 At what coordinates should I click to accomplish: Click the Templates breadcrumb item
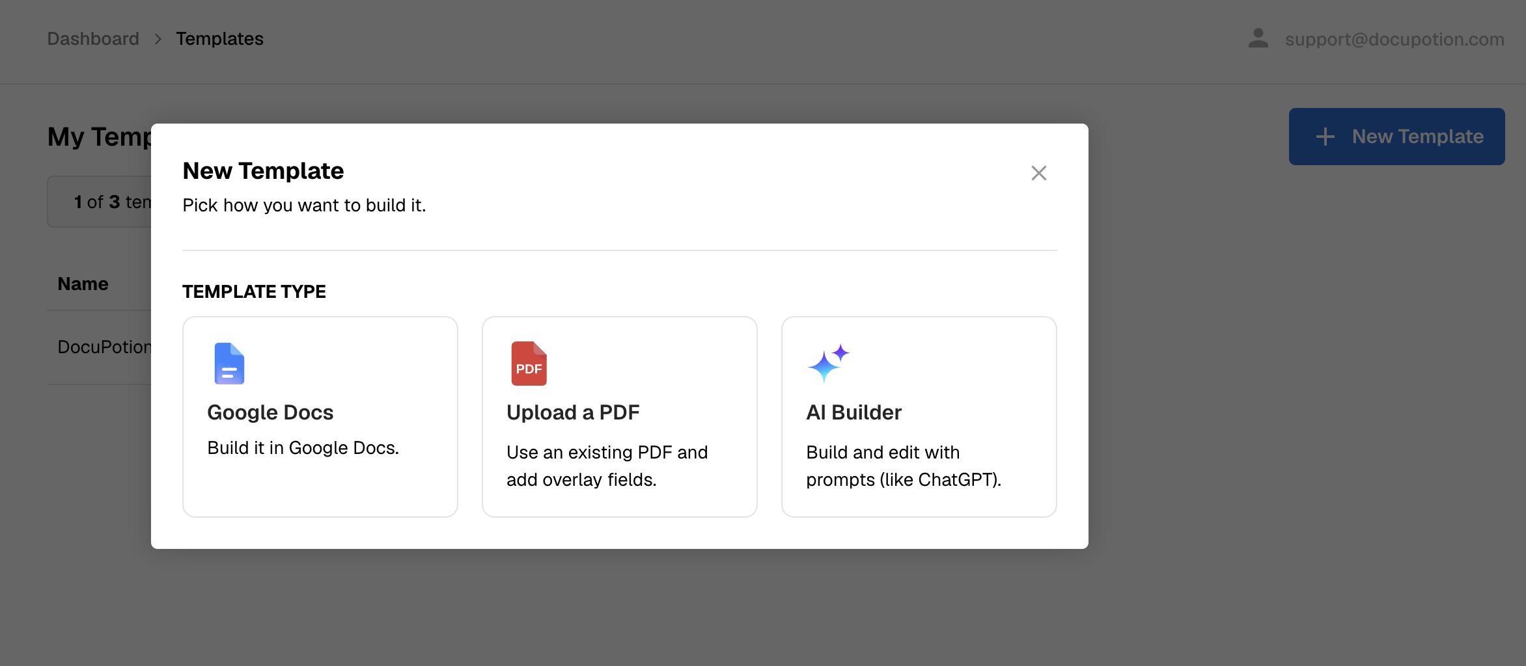219,39
